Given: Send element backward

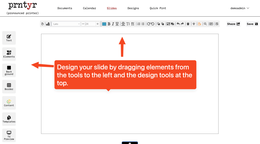Looking at the screenshot, I should [163, 24].
